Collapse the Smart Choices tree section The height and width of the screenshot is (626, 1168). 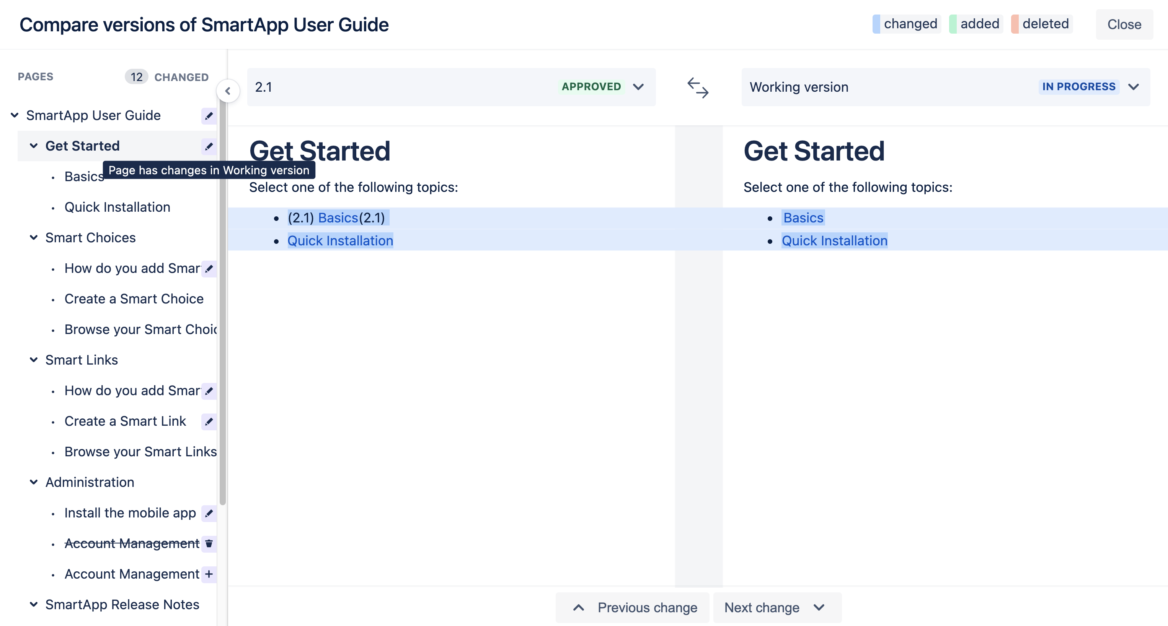click(34, 238)
